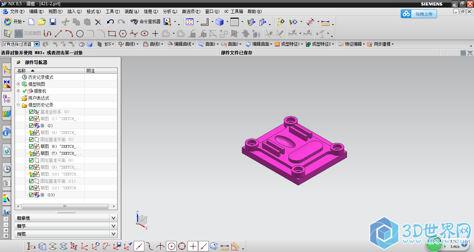Open the 文件(F) menu

point(17,11)
